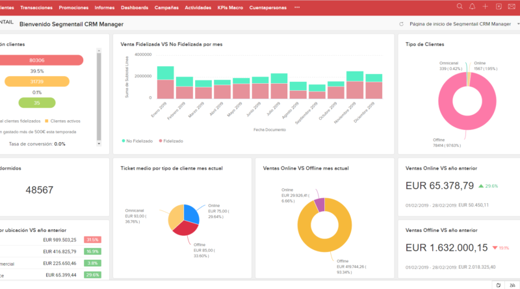Refresh the home page with reload icon

(x=402, y=24)
